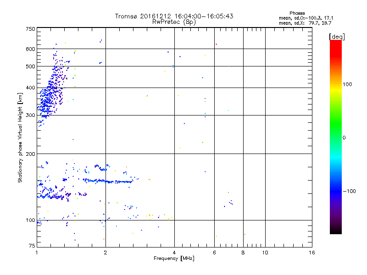367x275 pixels.
Task: Click the 'RwPretec (8p)' subtitle
Action: (174, 22)
